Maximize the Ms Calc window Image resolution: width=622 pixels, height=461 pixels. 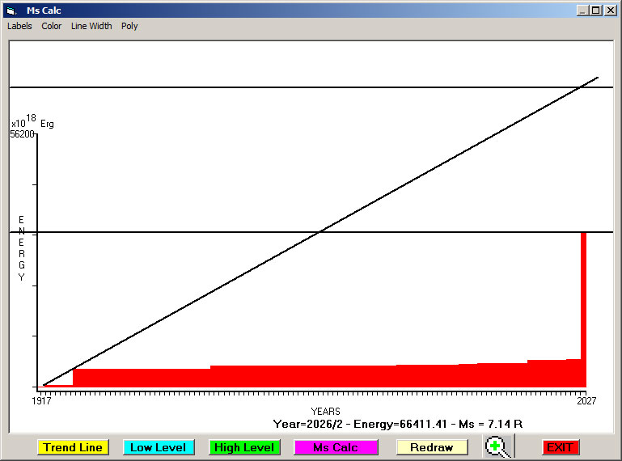[595, 11]
